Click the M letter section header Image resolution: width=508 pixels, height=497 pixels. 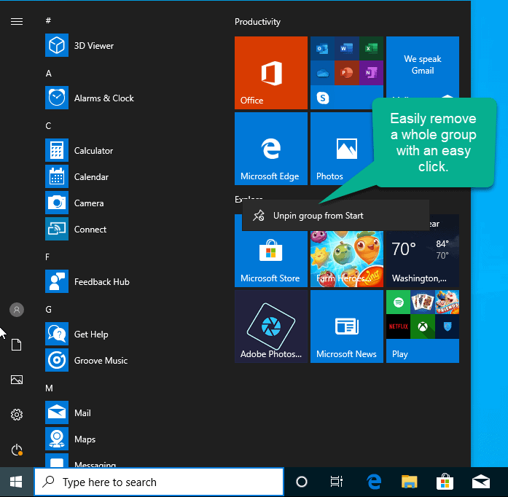(49, 388)
